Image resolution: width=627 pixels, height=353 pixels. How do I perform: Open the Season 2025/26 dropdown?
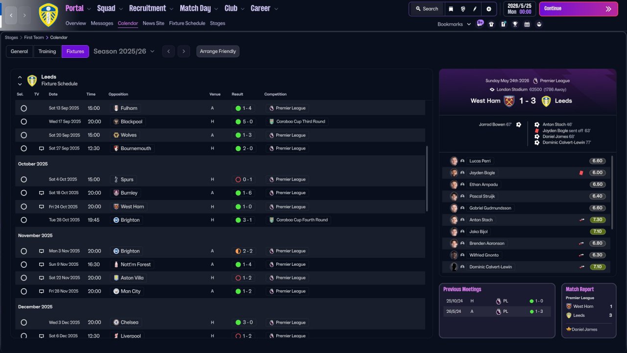click(x=124, y=51)
